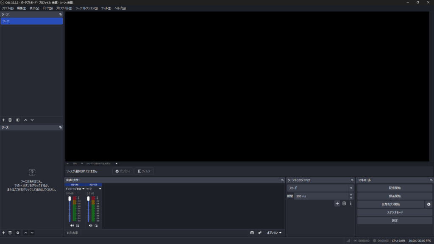This screenshot has height=244, width=434.
Task: Click the プロパティ button under the preview
Action: click(122, 172)
